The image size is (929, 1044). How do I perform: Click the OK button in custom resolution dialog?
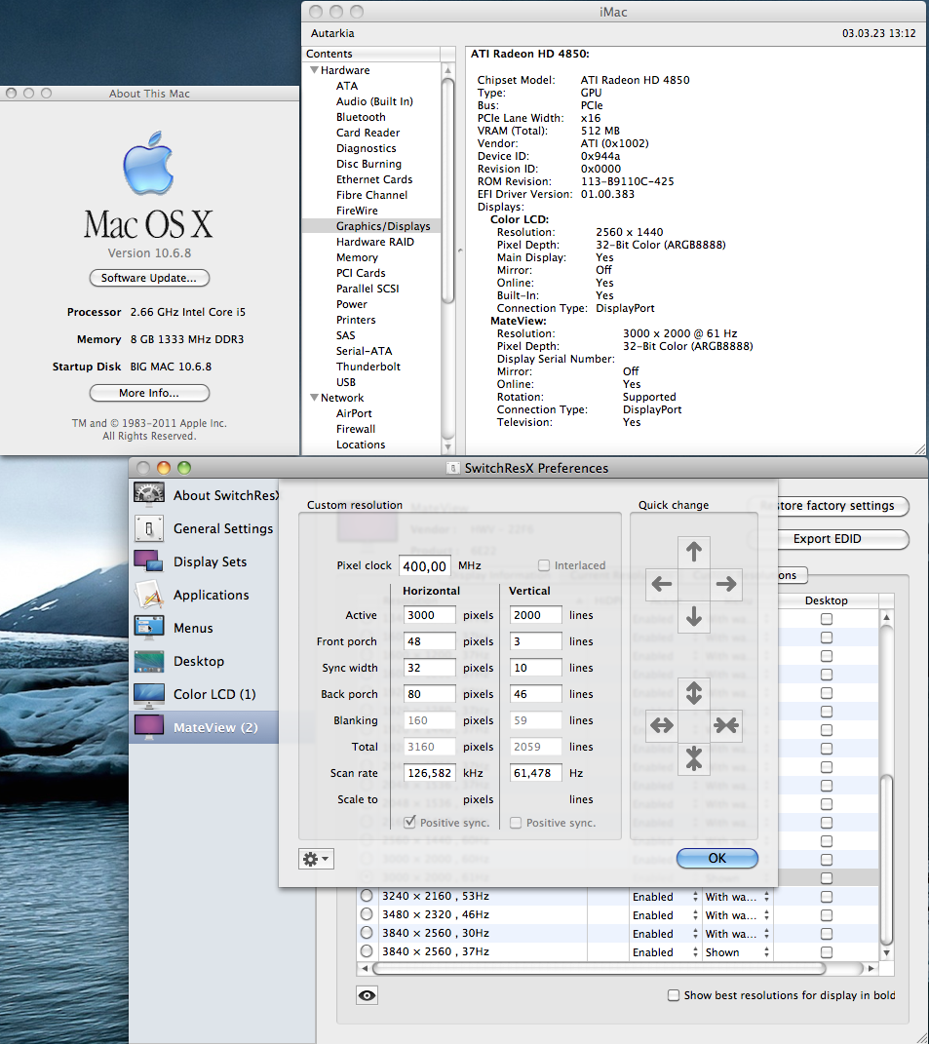pos(716,858)
